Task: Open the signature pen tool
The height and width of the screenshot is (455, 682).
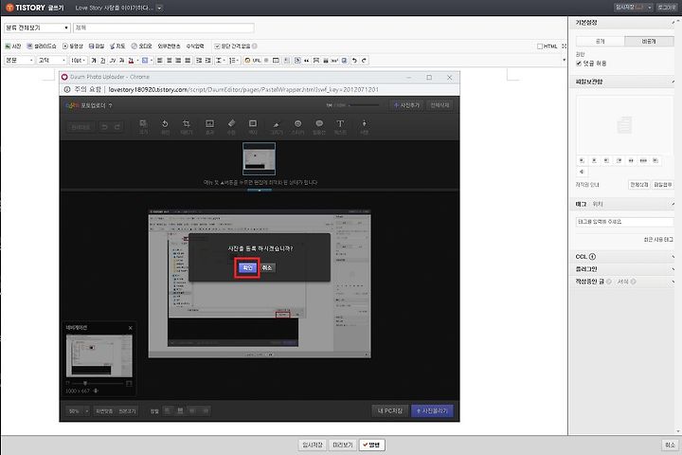Action: [x=364, y=127]
